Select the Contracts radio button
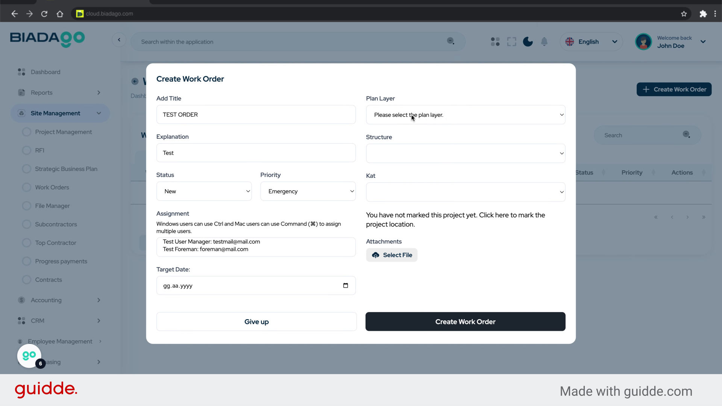This screenshot has height=406, width=722. click(x=26, y=279)
